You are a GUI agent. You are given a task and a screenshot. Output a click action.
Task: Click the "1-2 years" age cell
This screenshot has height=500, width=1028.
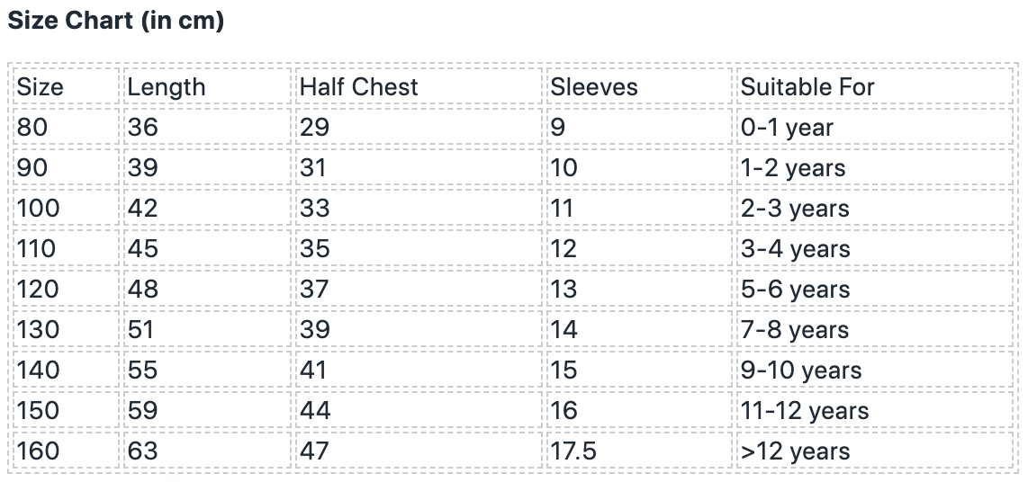tap(793, 168)
